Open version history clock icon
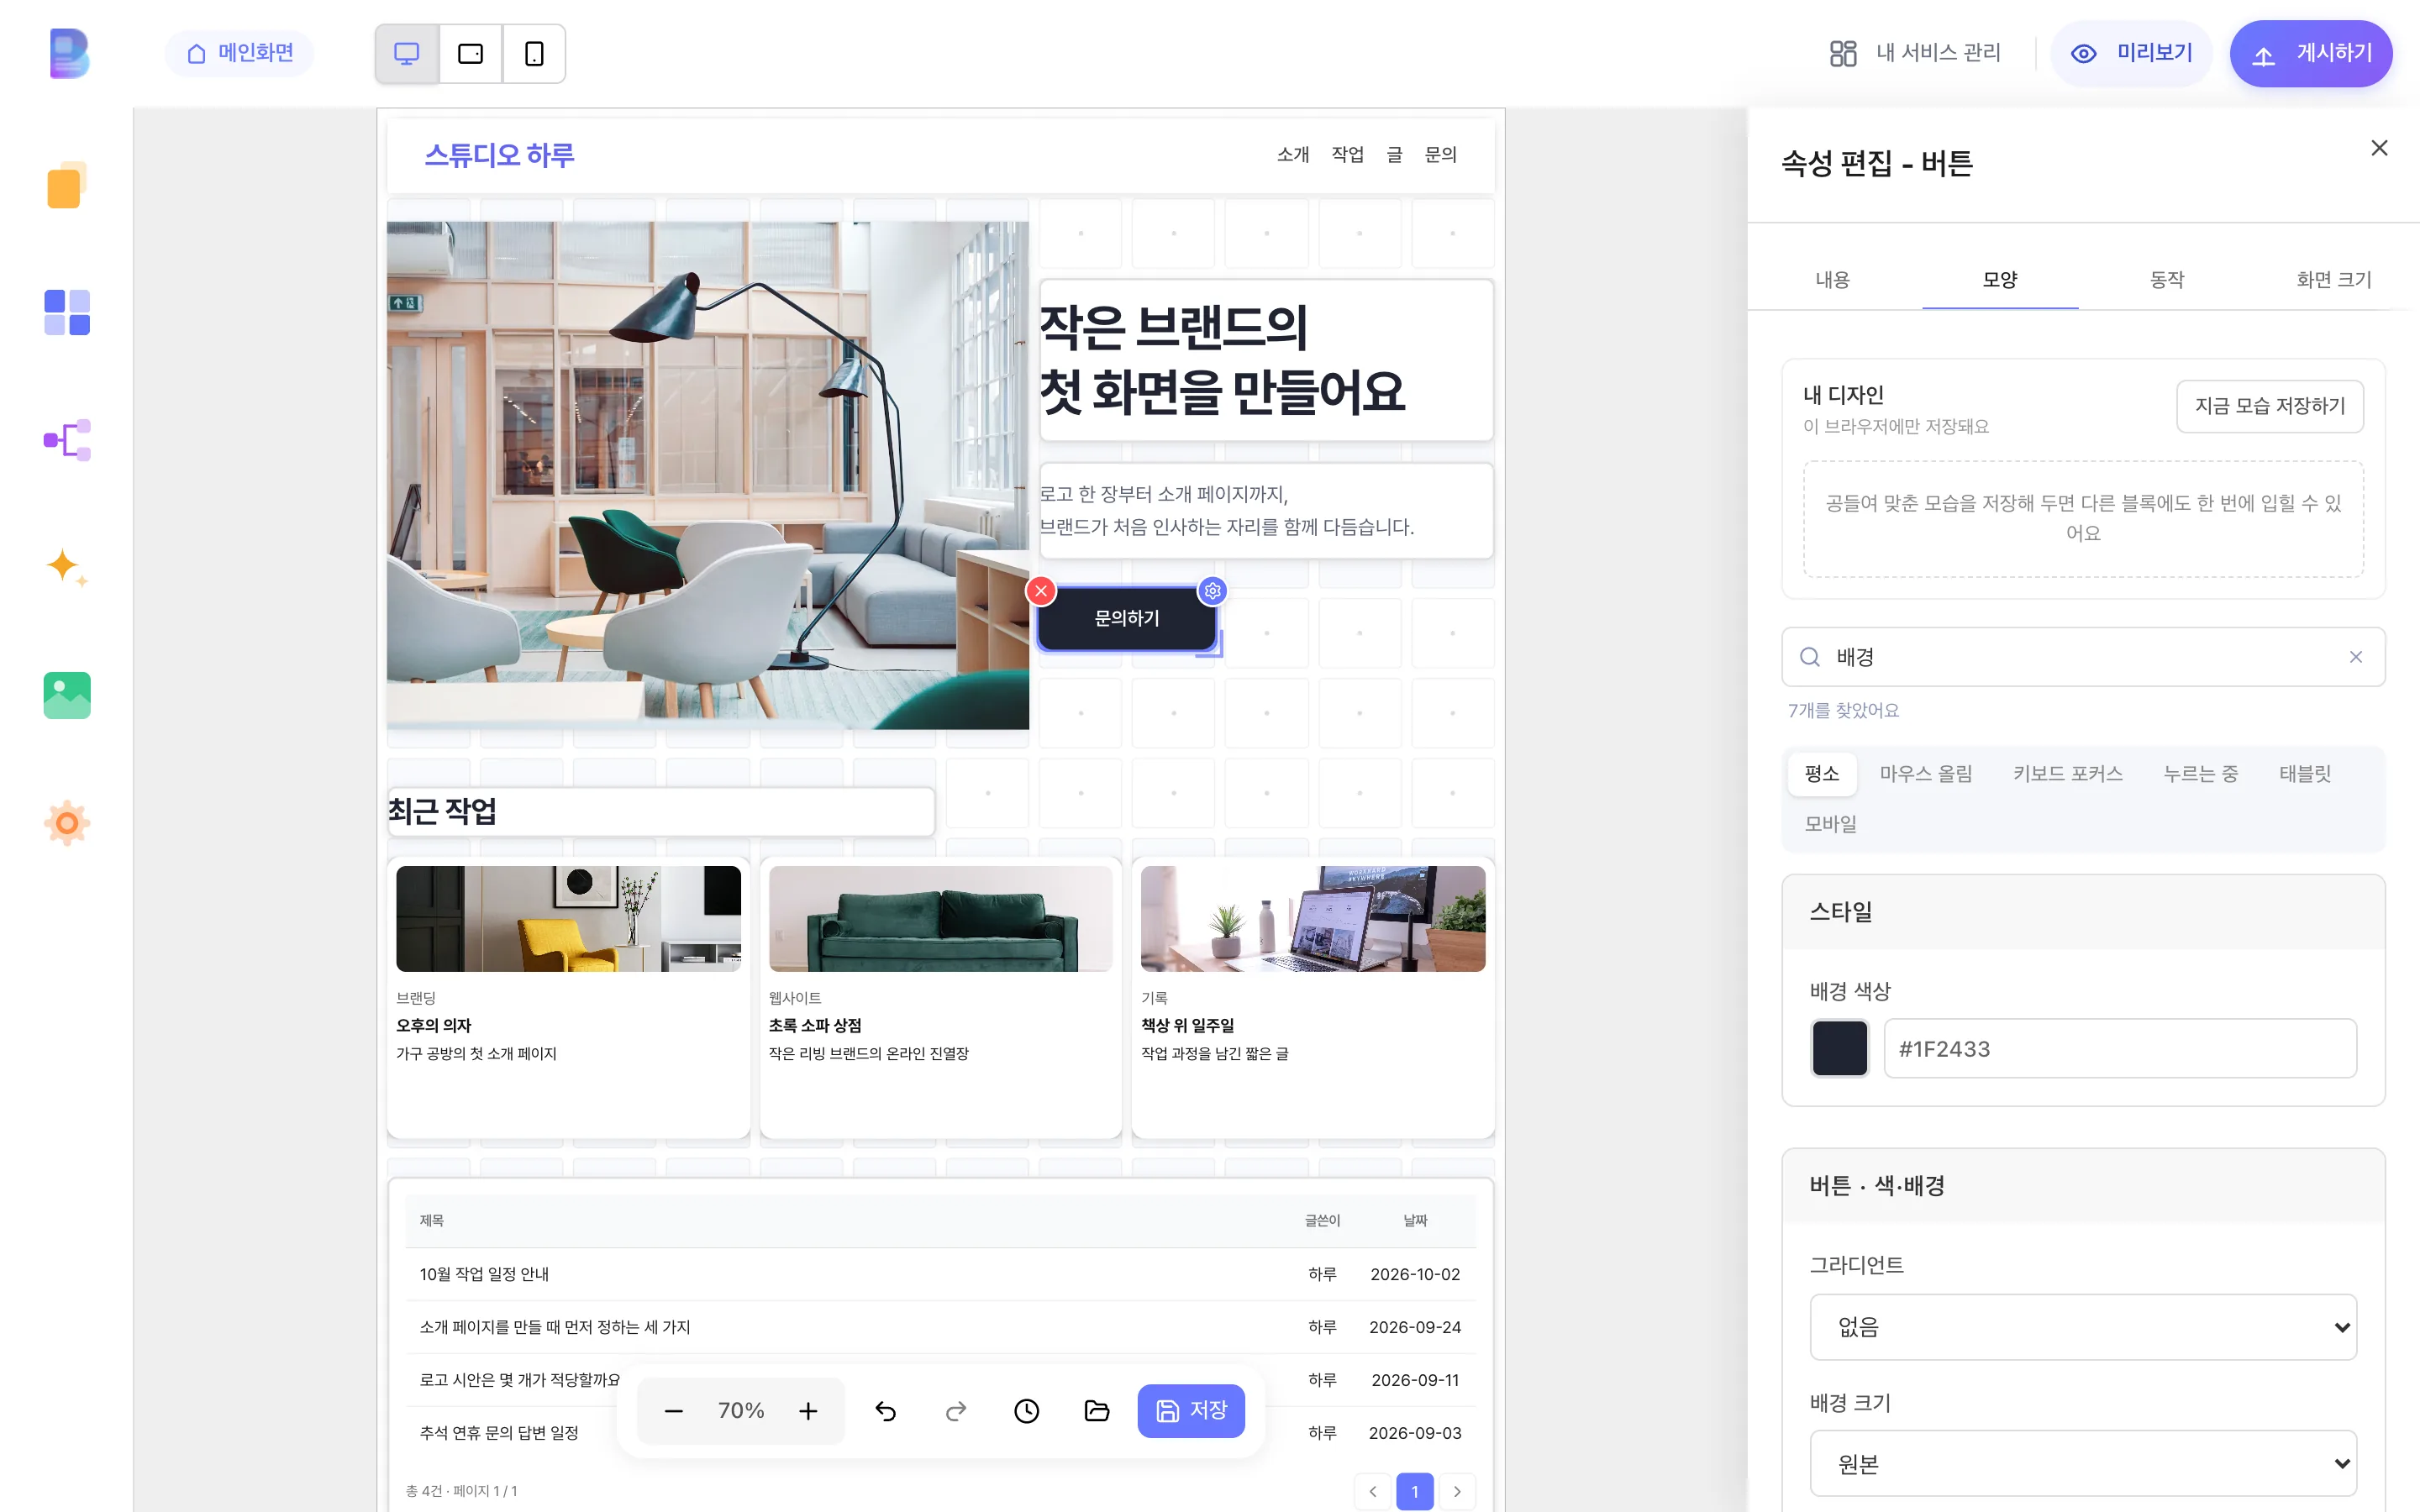The height and width of the screenshot is (1512, 2420). pos(1026,1411)
